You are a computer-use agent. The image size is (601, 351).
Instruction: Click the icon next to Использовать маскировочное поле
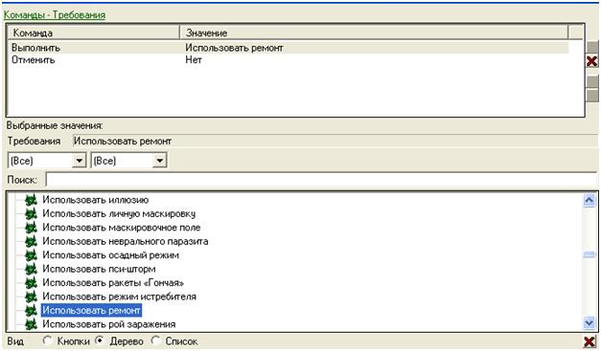coord(31,228)
